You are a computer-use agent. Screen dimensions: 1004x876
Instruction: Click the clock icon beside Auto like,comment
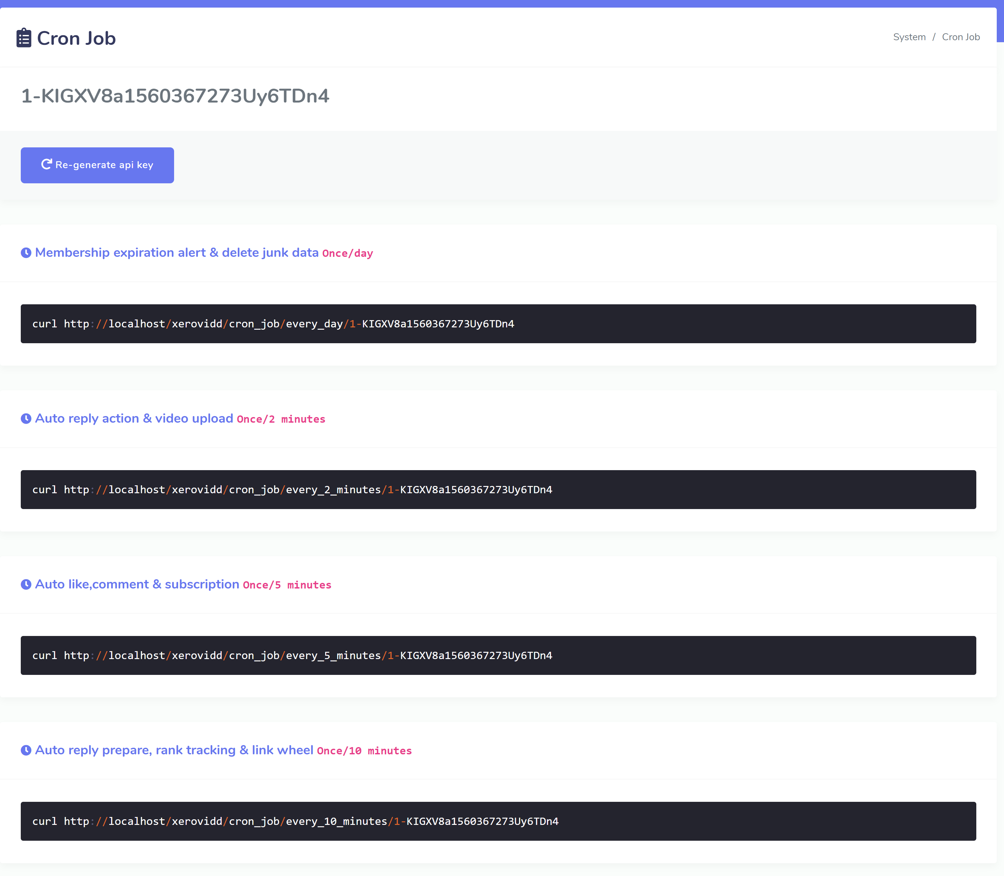[26, 585]
